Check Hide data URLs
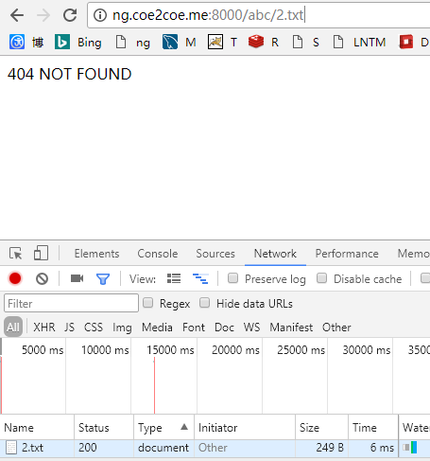The width and height of the screenshot is (430, 461). point(204,303)
